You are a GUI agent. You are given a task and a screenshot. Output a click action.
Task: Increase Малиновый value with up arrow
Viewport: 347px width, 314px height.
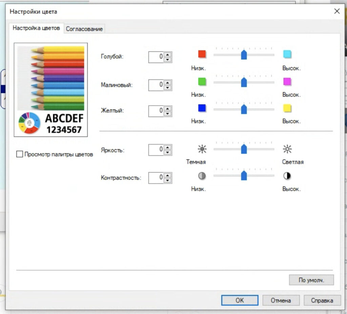[x=168, y=83]
